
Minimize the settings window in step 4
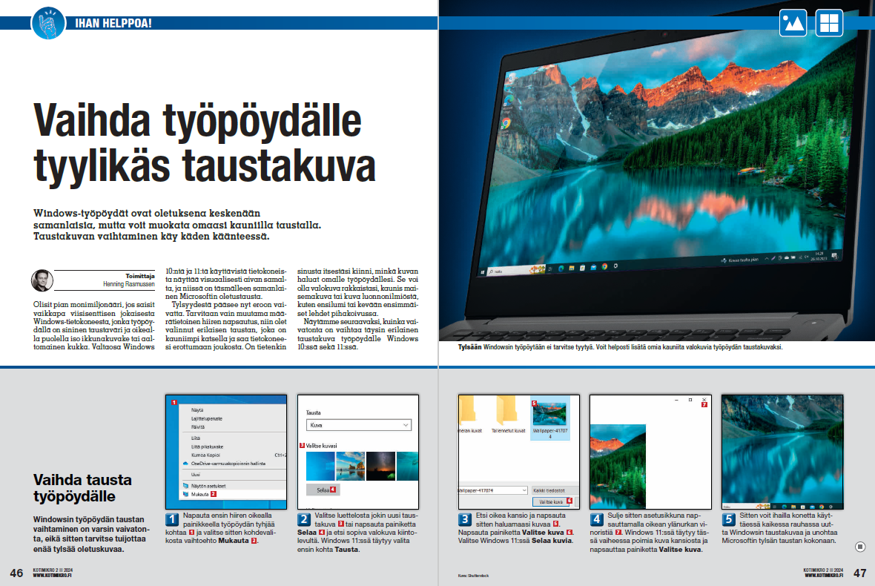[676, 400]
